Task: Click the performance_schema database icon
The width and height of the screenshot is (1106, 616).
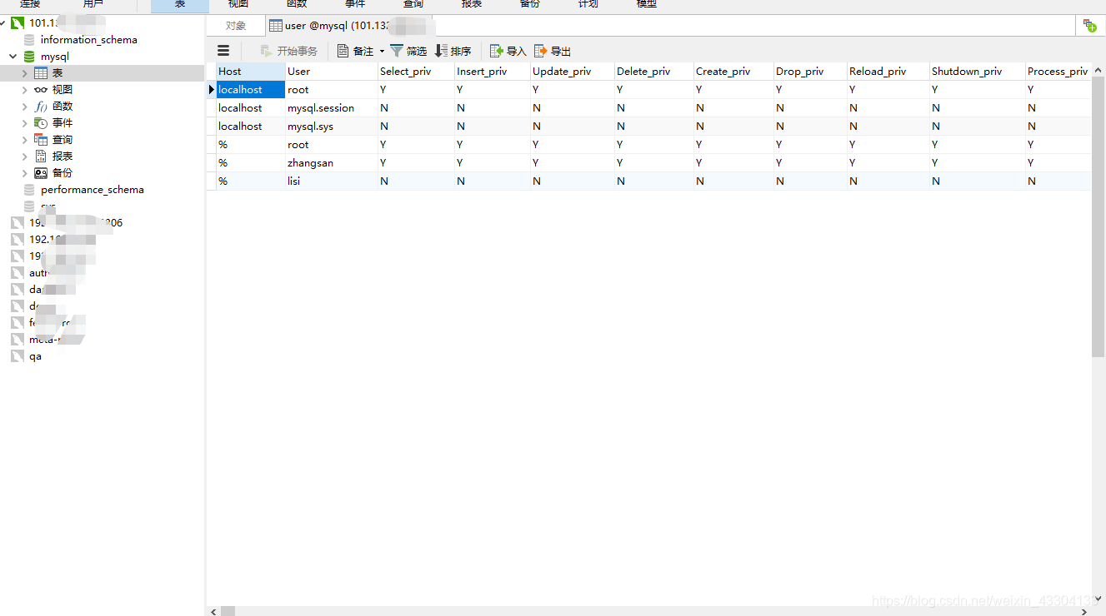Action: click(x=30, y=190)
